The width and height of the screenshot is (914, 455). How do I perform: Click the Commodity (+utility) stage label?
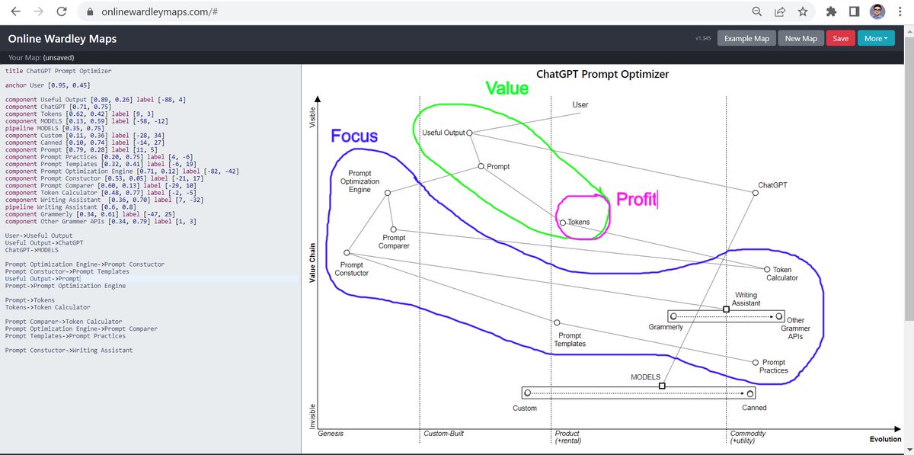[749, 437]
